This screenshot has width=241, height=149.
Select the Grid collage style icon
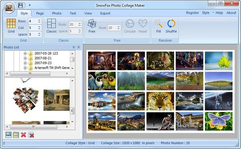click(x=11, y=24)
